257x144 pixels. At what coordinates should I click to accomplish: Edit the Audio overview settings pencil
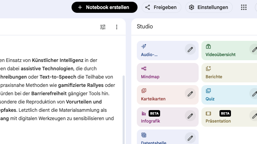[190, 49]
